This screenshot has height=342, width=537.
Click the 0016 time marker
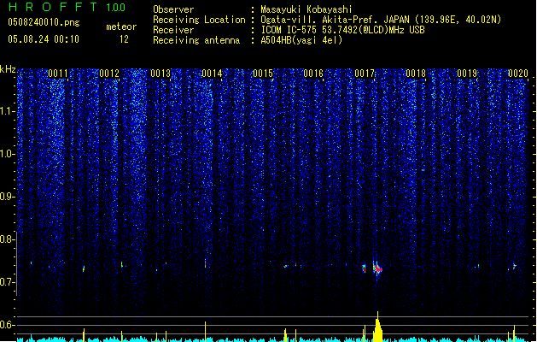[313, 74]
